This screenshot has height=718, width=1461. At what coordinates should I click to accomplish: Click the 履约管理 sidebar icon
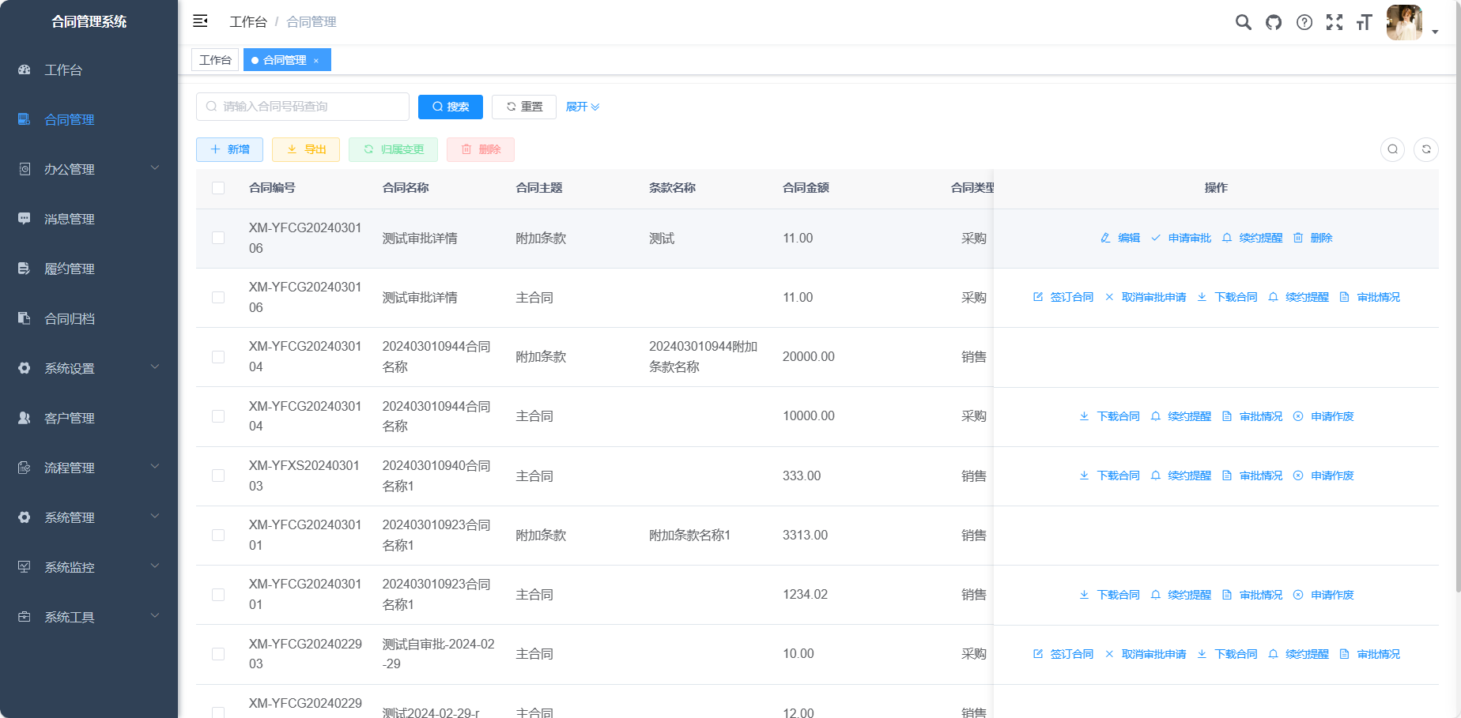pos(25,269)
